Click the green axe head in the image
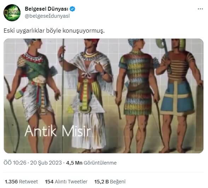208x188 pixels. [x=161, y=45]
